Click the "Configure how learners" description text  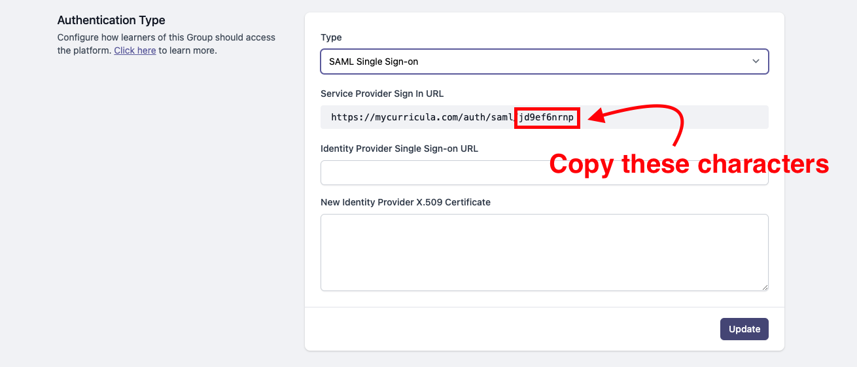click(166, 37)
